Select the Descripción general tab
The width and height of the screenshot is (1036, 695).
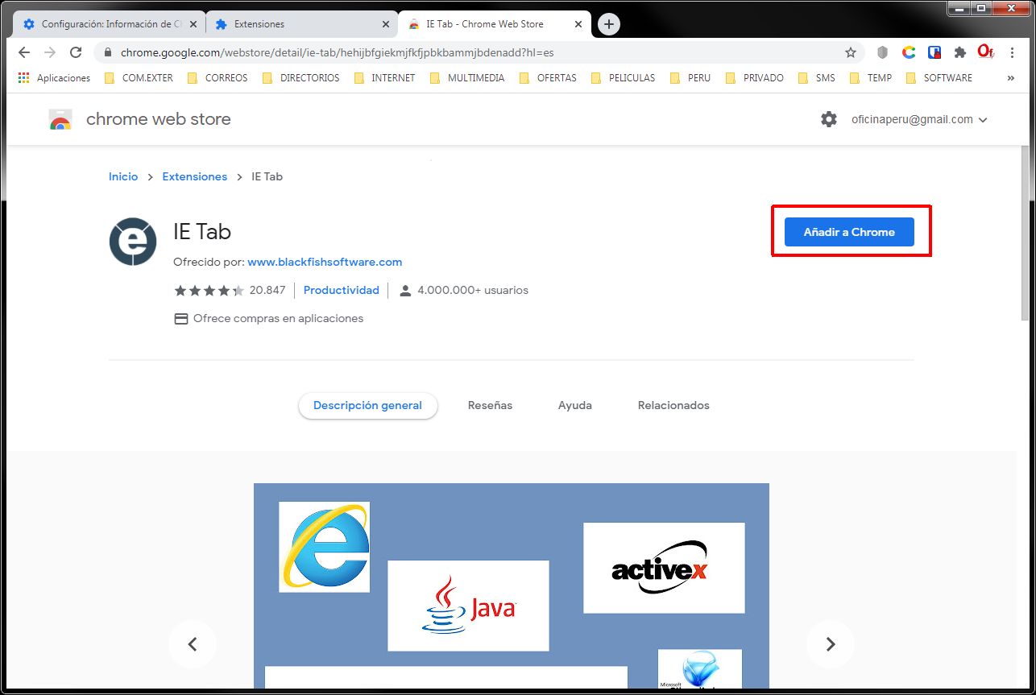click(x=367, y=405)
